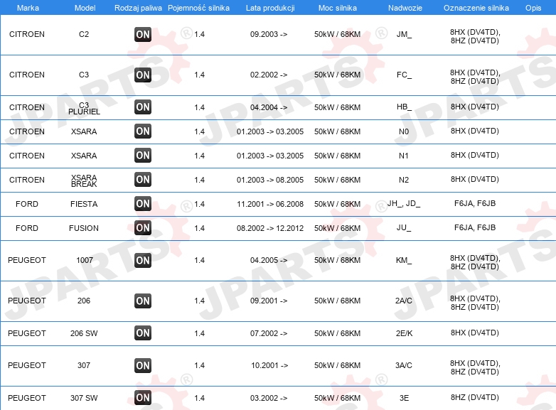Click the ON fuel icon in the C3 Pluriel row
The image size is (556, 410).
tap(143, 107)
